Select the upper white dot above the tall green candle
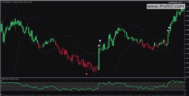 100,41
